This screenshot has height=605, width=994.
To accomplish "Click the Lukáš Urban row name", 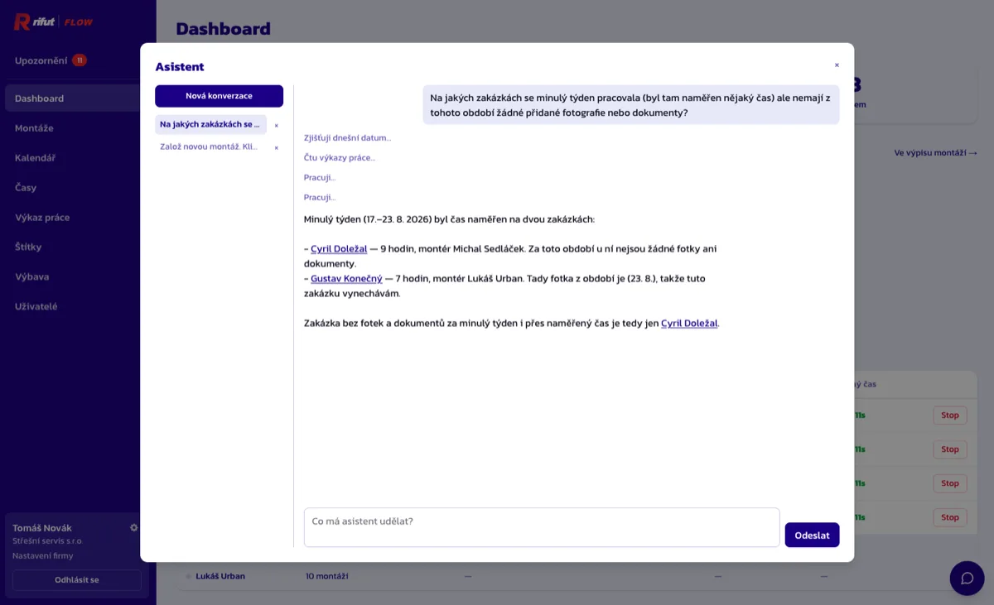I will point(220,576).
